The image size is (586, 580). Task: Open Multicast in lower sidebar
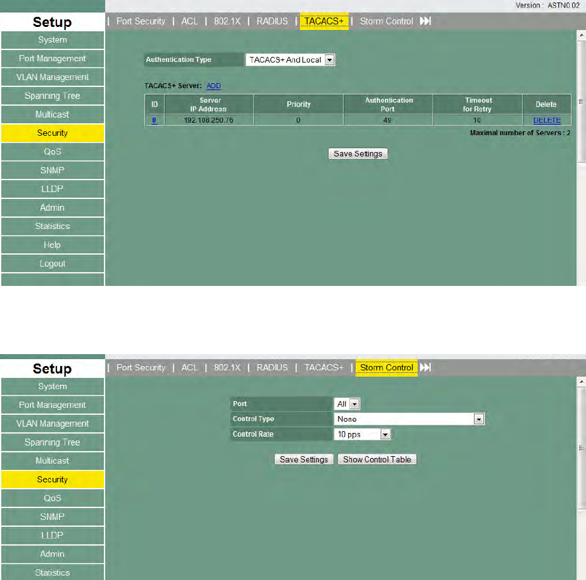[53, 461]
